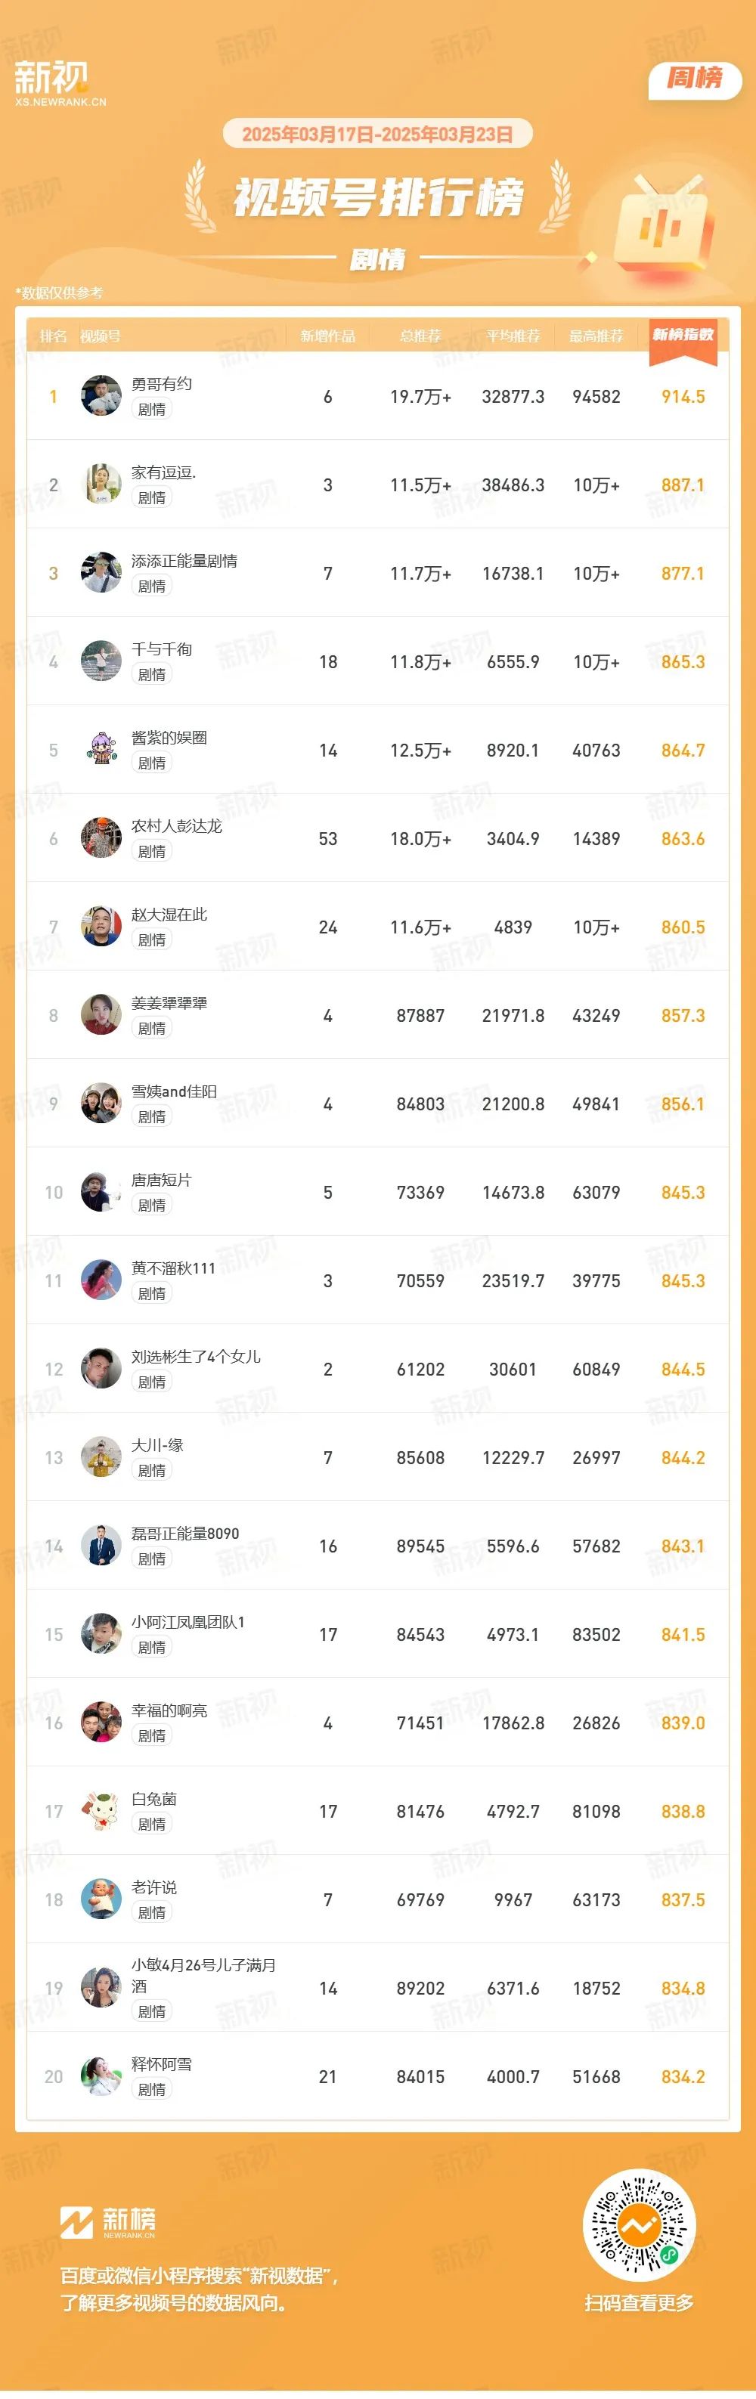Click the date range 2025年03月17日 pill
This screenshot has width=756, height=2399.
[377, 134]
